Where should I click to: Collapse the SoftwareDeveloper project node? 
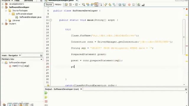pyautogui.click(x=3, y=7)
